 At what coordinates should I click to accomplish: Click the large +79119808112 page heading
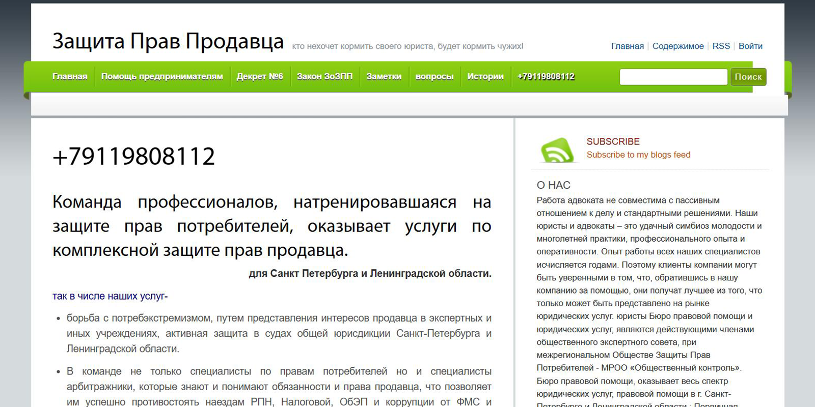coord(134,156)
